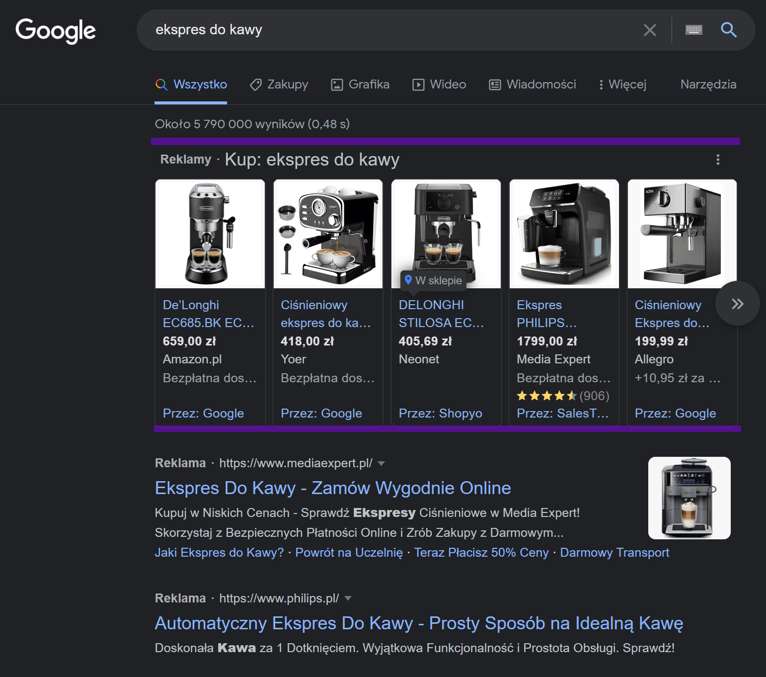Click the https://www.mediaexpert.pl/ ad URL

click(296, 463)
